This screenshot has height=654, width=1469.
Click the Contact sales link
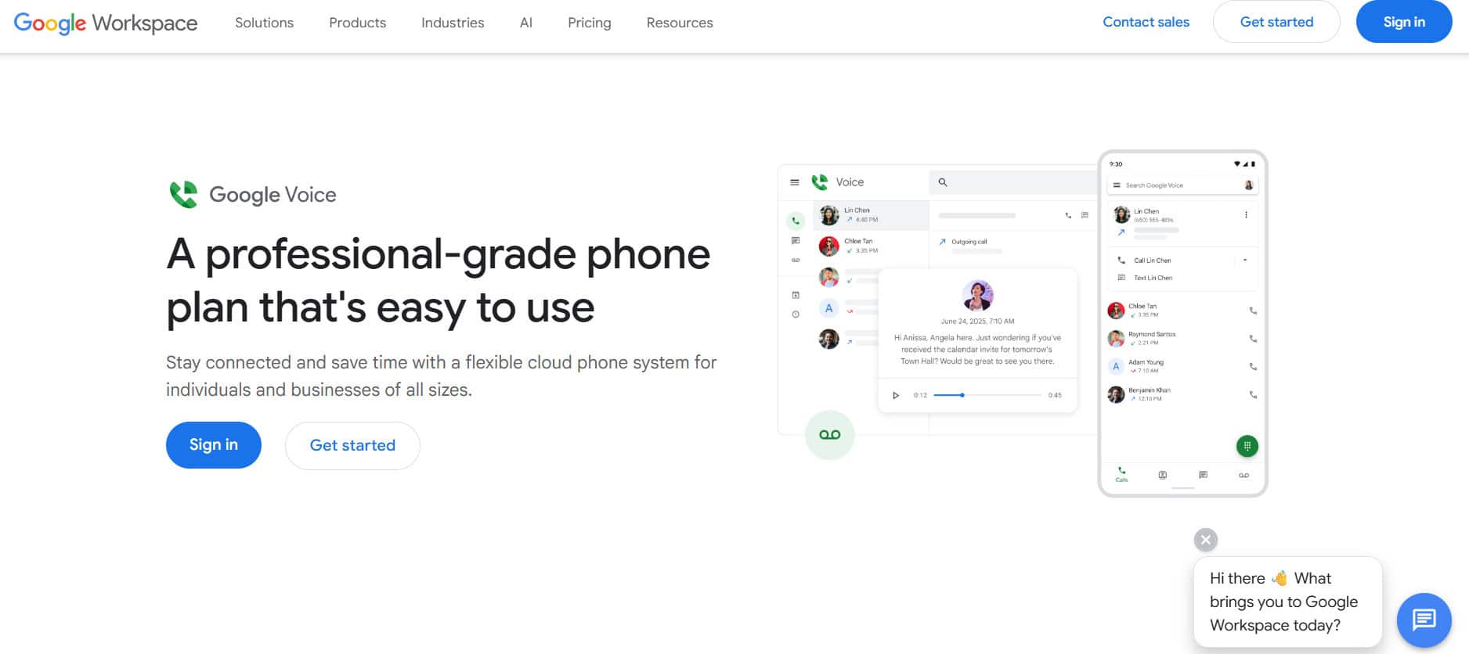1146,22
